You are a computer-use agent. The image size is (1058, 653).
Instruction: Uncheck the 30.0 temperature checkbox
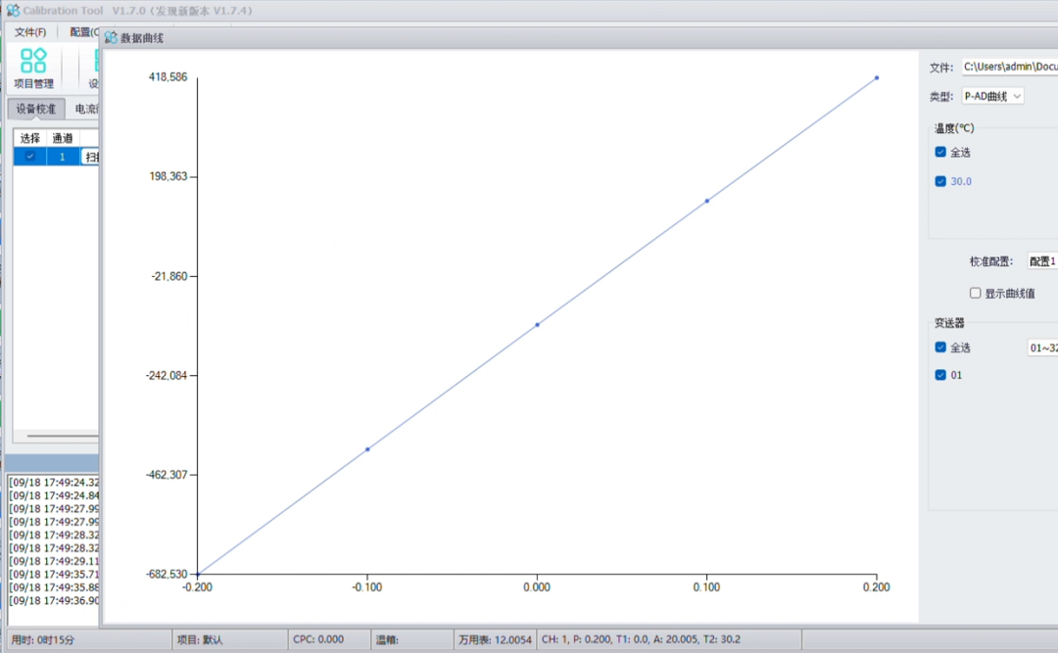940,181
